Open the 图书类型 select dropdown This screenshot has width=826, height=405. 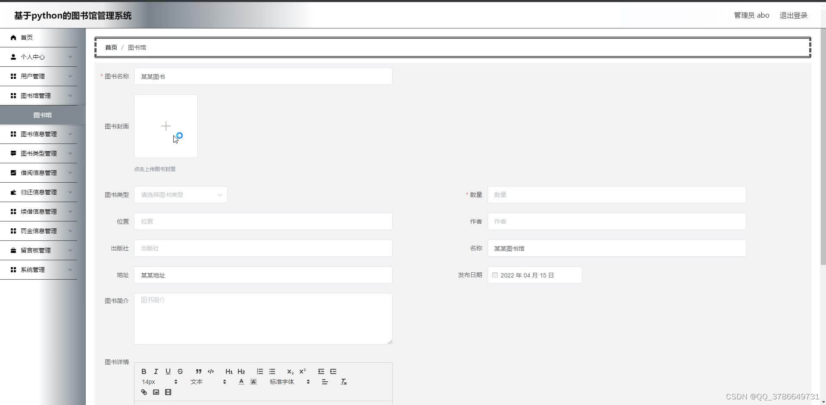[x=181, y=195]
